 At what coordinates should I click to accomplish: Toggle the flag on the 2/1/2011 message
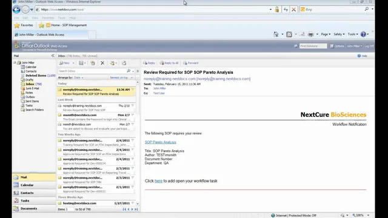(x=133, y=187)
